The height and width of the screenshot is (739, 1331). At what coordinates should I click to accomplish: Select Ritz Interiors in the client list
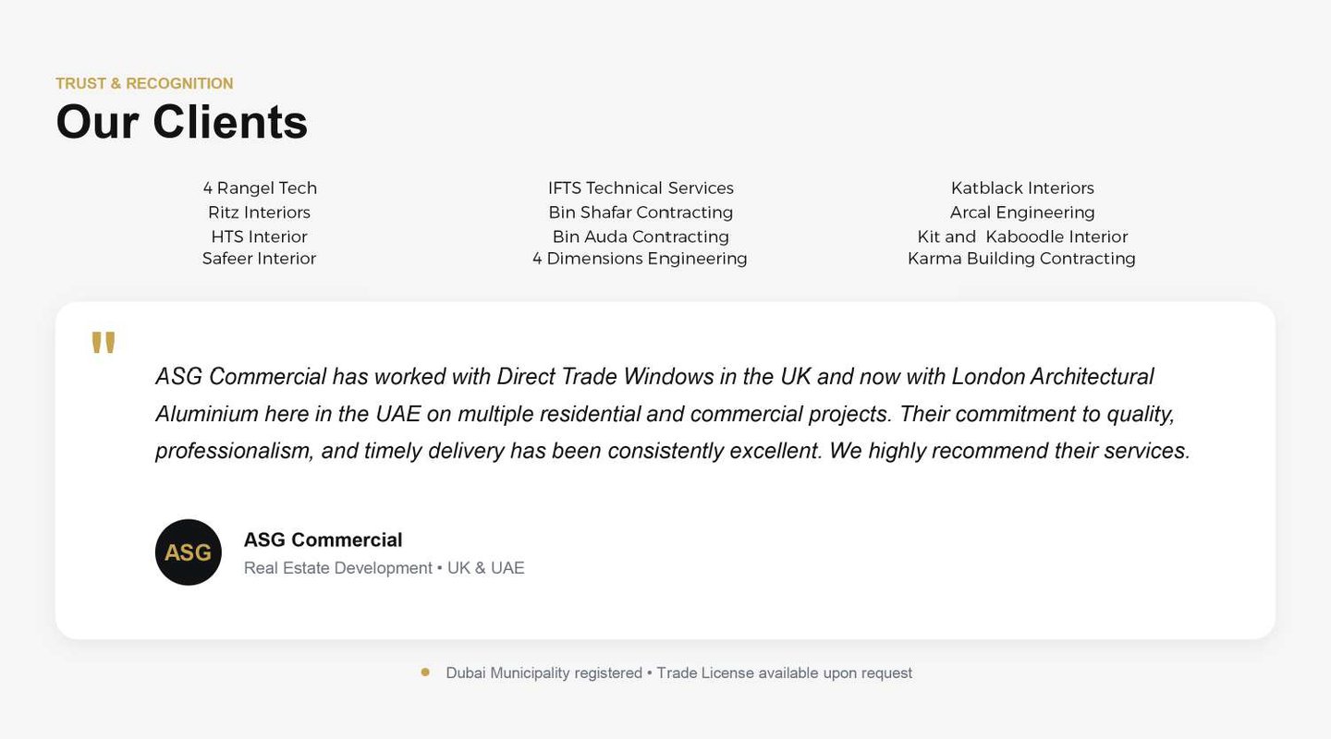click(x=259, y=212)
